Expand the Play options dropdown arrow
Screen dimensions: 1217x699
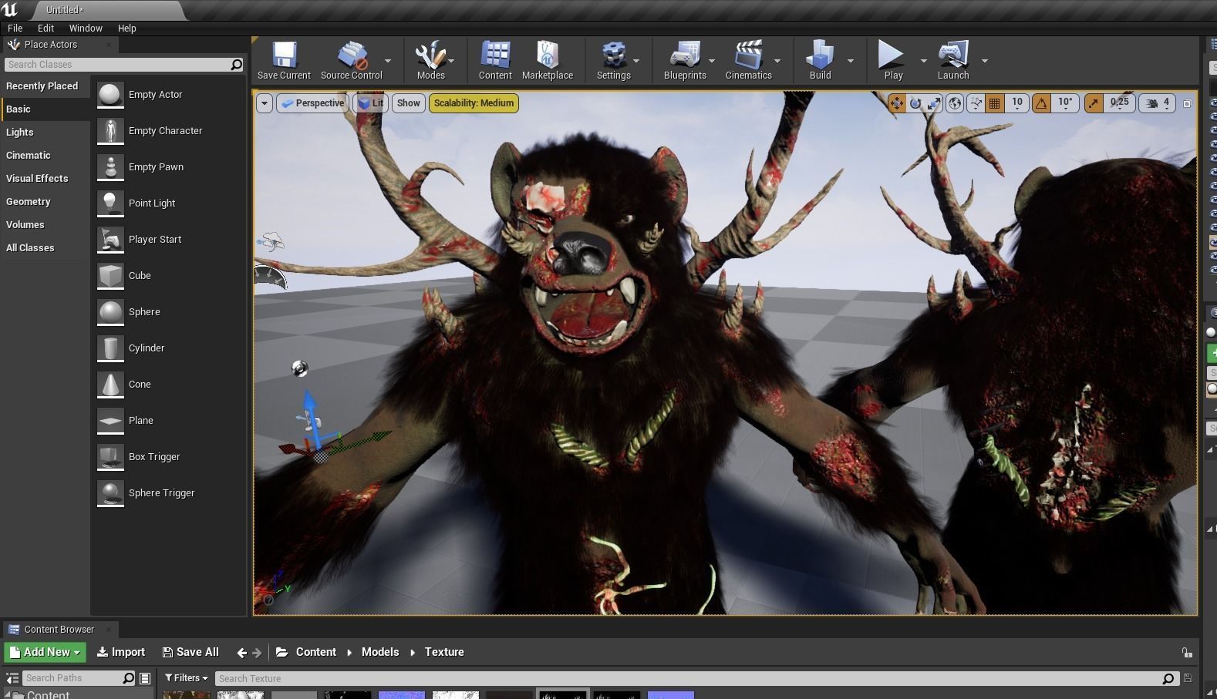click(923, 61)
